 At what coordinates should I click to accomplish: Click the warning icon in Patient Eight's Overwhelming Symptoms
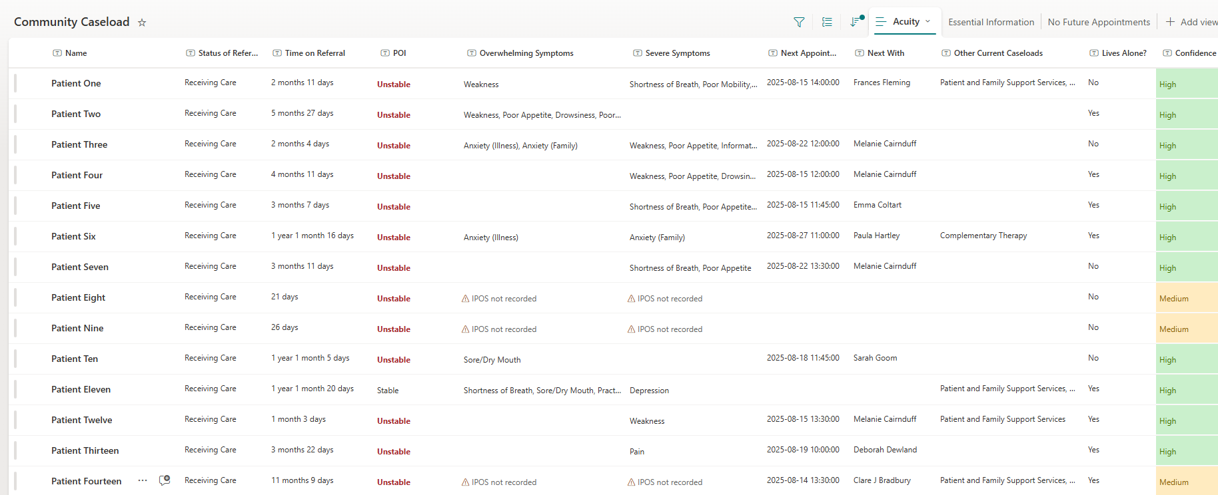[466, 299]
